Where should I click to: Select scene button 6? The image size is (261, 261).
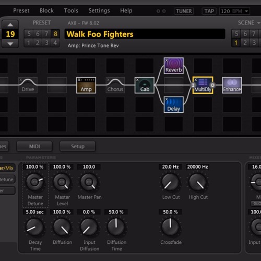(x=245, y=34)
